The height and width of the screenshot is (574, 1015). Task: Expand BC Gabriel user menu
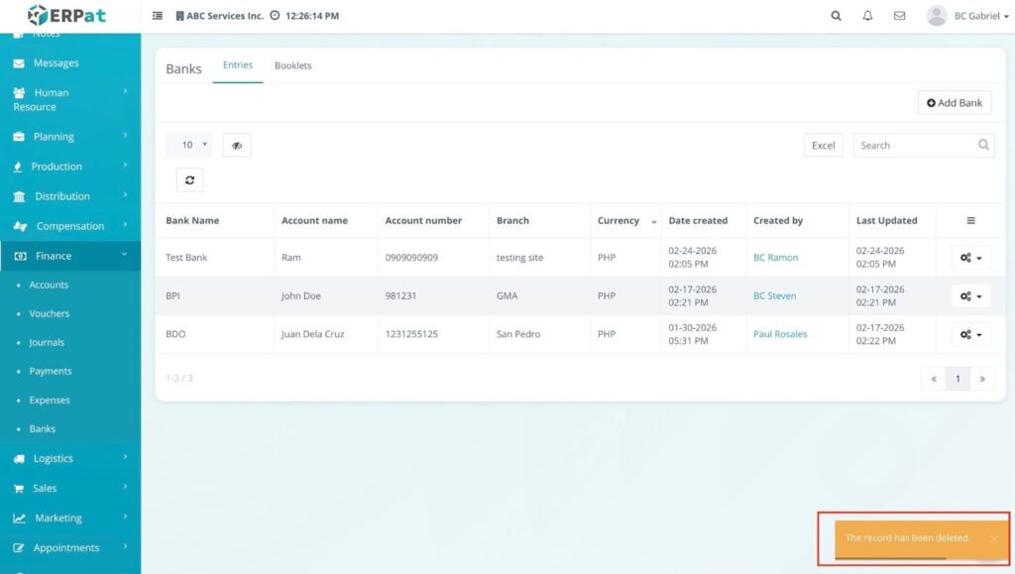click(x=968, y=16)
